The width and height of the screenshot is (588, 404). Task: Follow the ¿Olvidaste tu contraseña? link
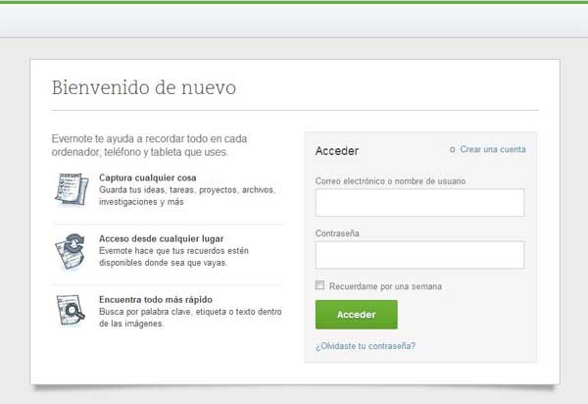[x=365, y=346]
